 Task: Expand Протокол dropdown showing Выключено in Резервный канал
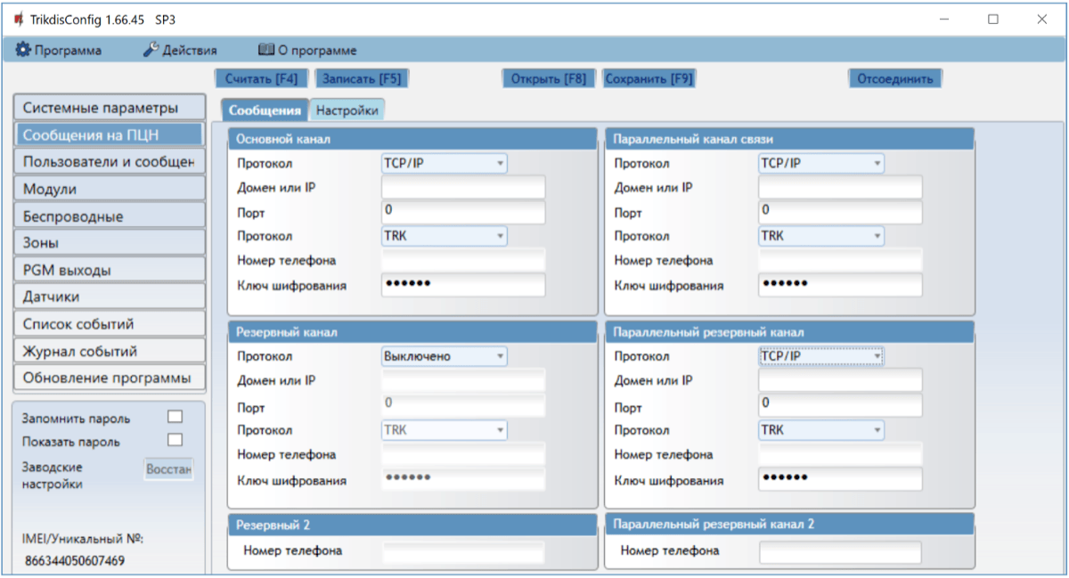(x=444, y=356)
